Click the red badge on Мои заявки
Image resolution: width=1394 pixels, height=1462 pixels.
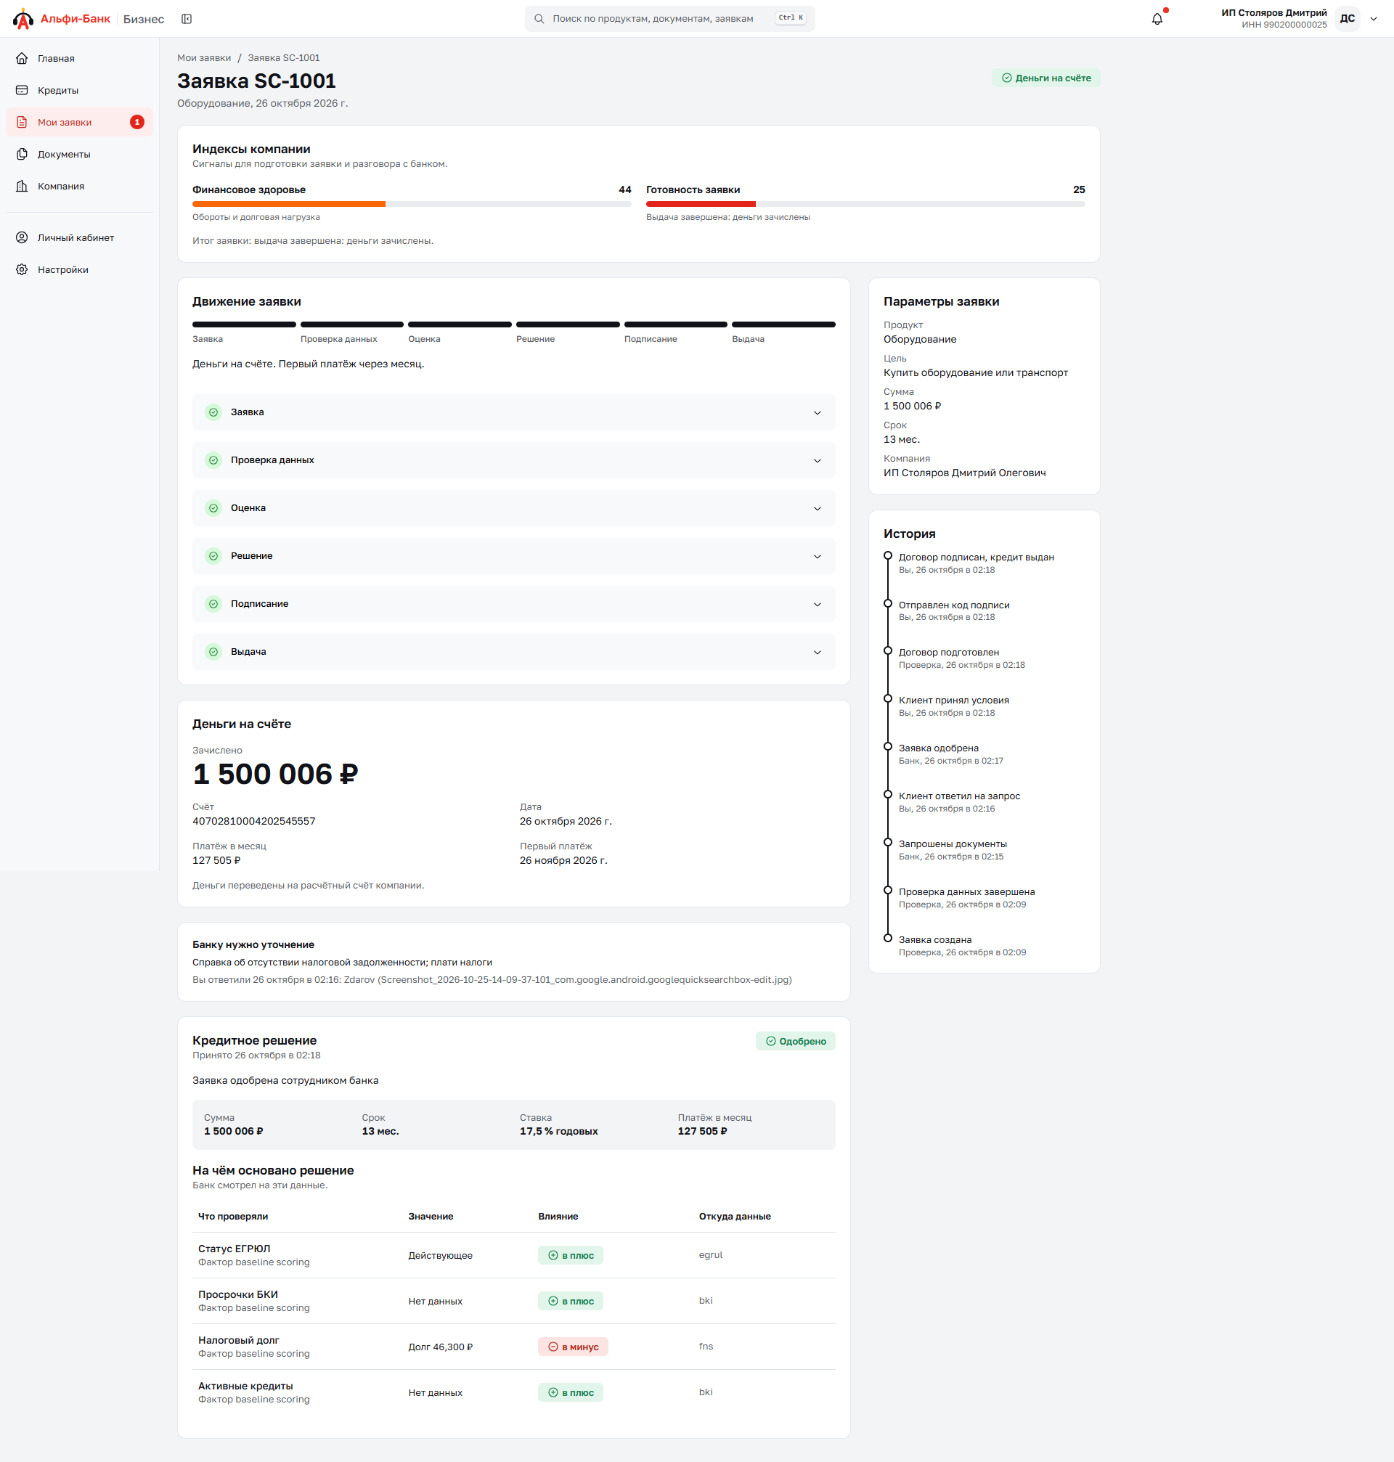[x=137, y=122]
